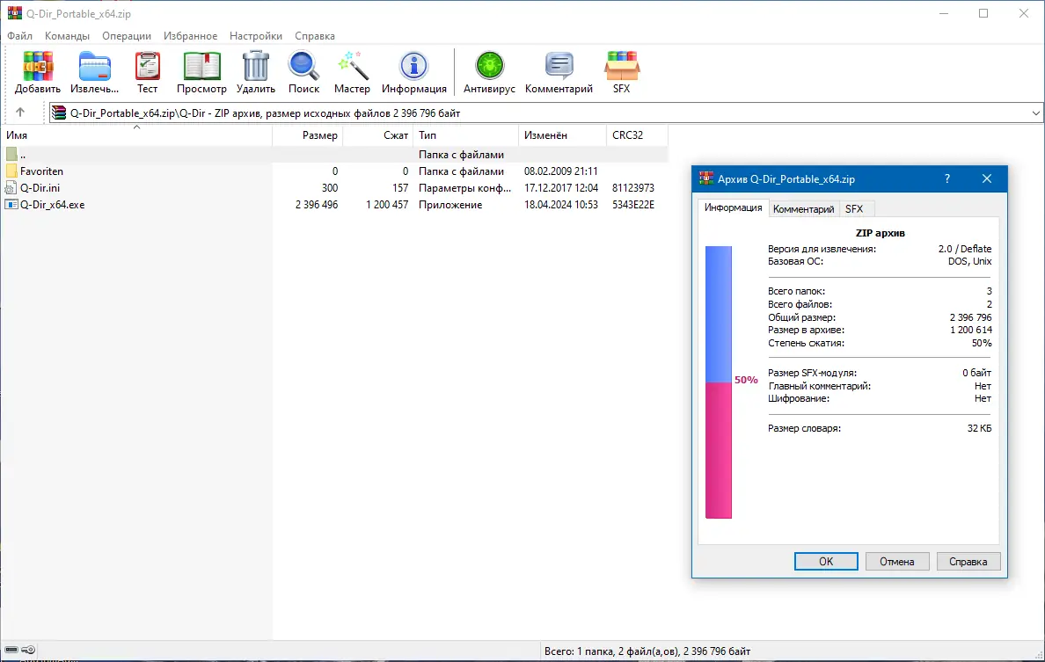Sort by the Сжат column header
The width and height of the screenshot is (1045, 662).
click(x=378, y=135)
